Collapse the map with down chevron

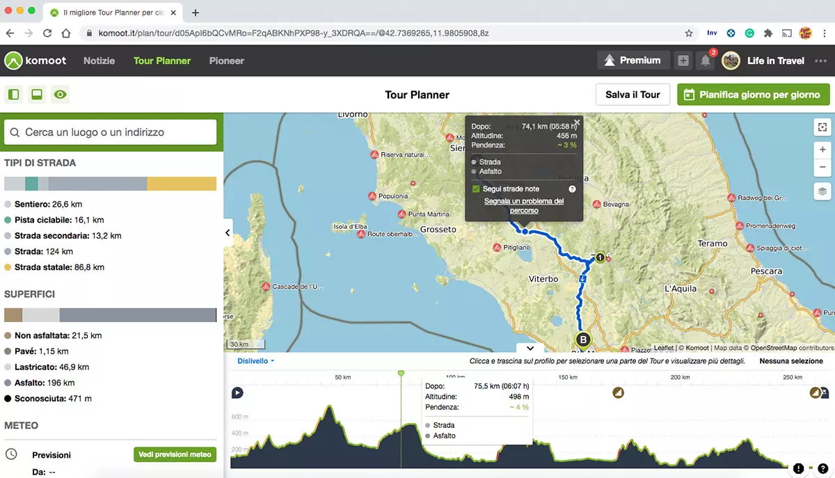click(530, 348)
